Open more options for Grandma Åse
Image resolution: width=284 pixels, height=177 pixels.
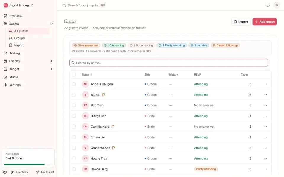click(265, 148)
